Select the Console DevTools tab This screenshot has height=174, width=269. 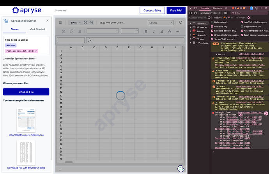tap(205, 8)
